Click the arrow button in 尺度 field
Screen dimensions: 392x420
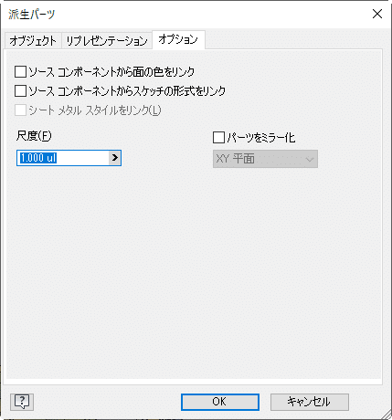pyautogui.click(x=115, y=158)
